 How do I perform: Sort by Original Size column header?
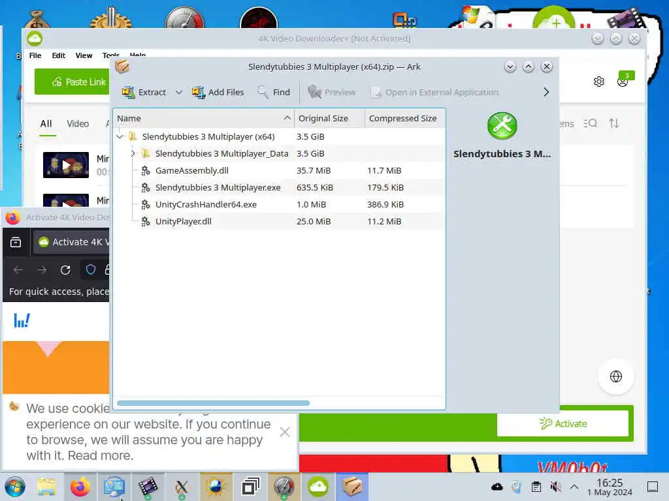[329, 119]
